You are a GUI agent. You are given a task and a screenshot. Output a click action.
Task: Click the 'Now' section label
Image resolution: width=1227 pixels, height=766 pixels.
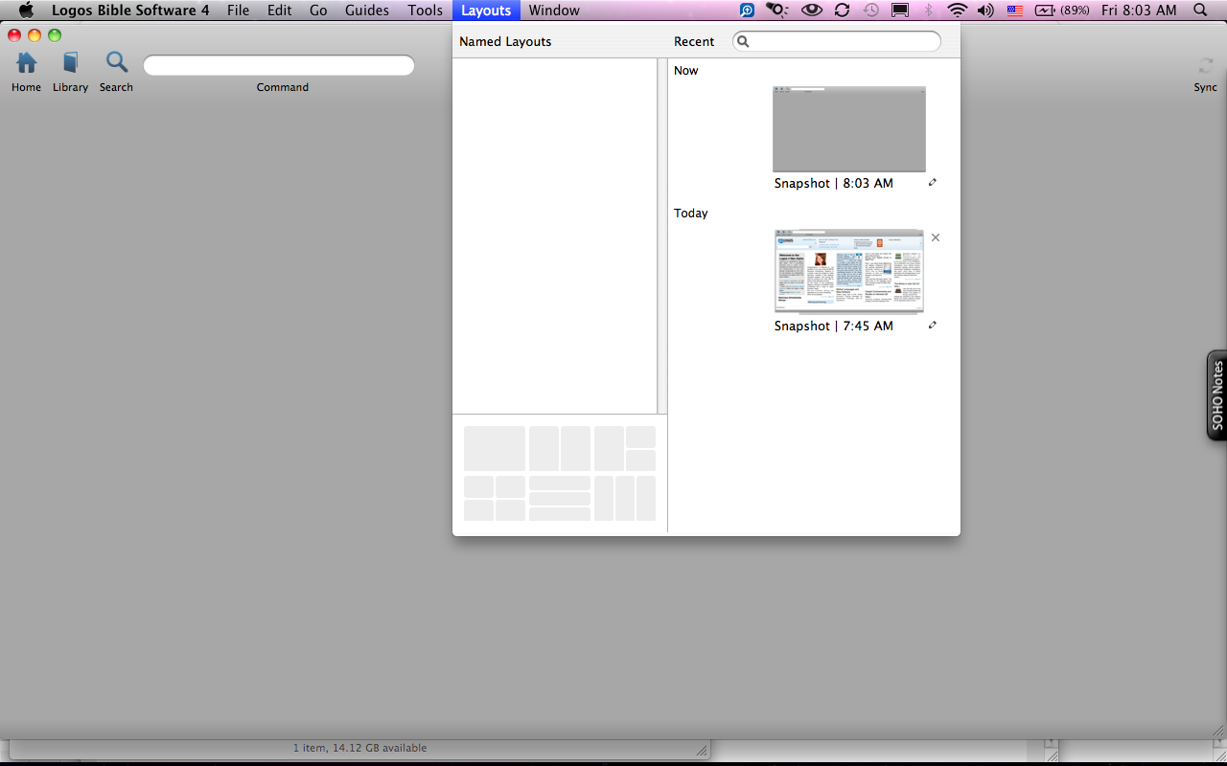pos(686,70)
